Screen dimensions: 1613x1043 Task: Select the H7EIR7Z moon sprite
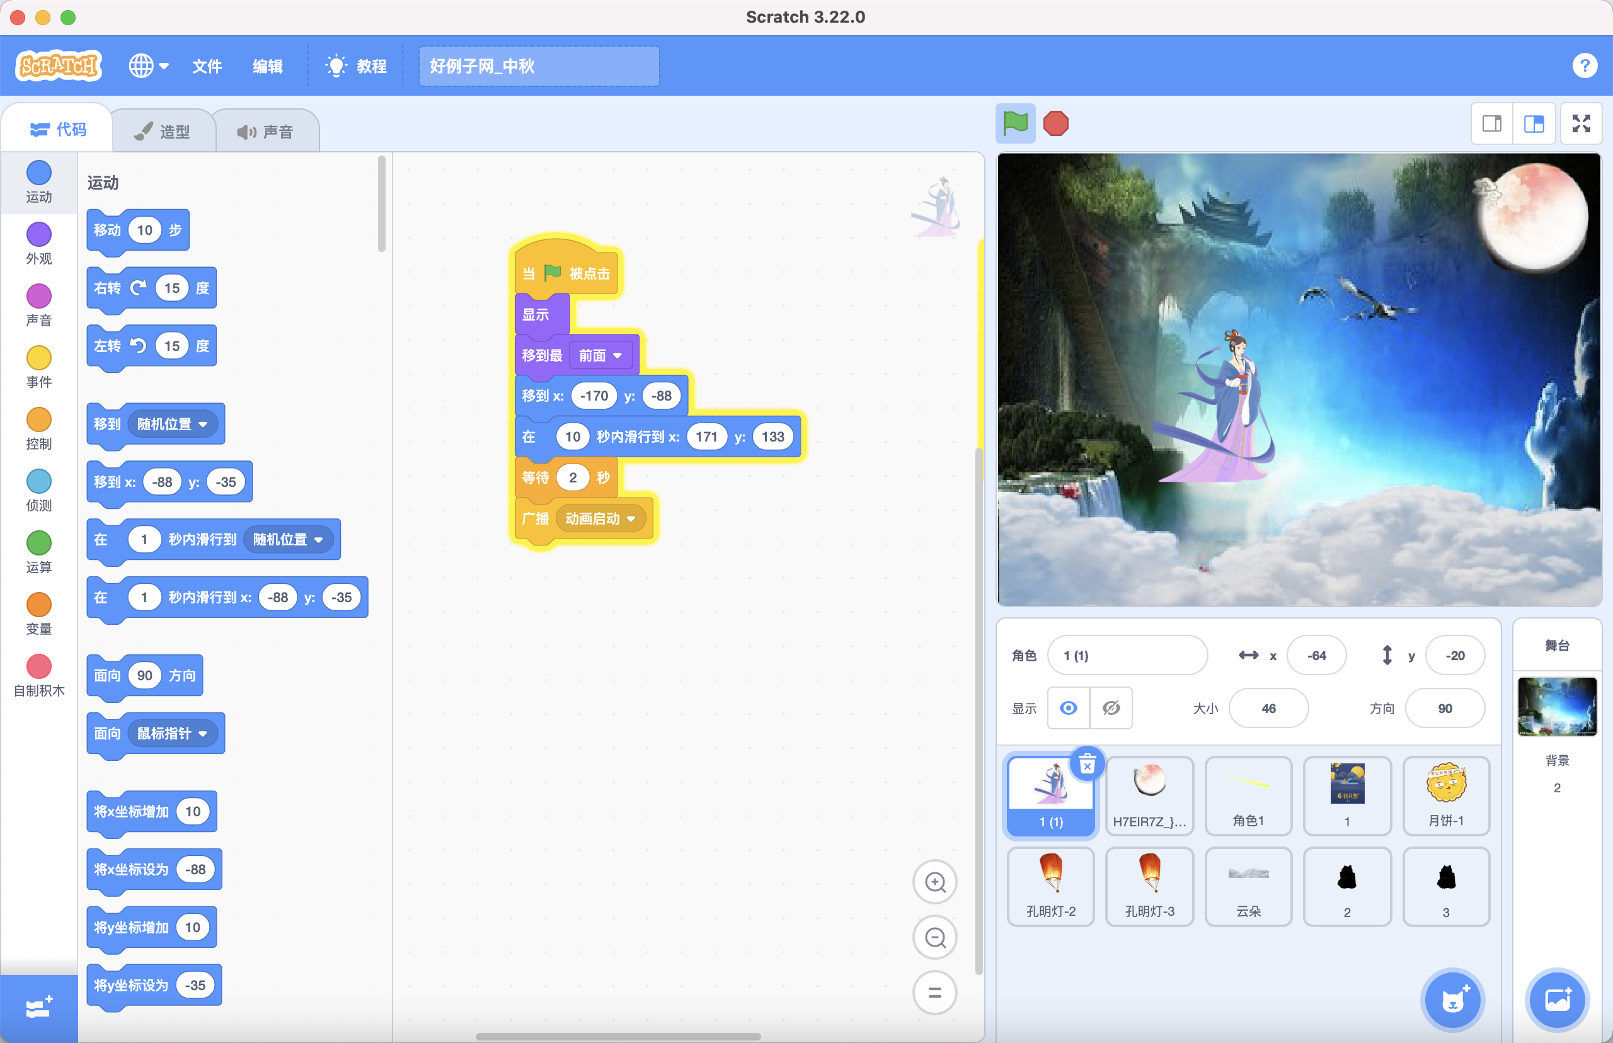tap(1150, 796)
